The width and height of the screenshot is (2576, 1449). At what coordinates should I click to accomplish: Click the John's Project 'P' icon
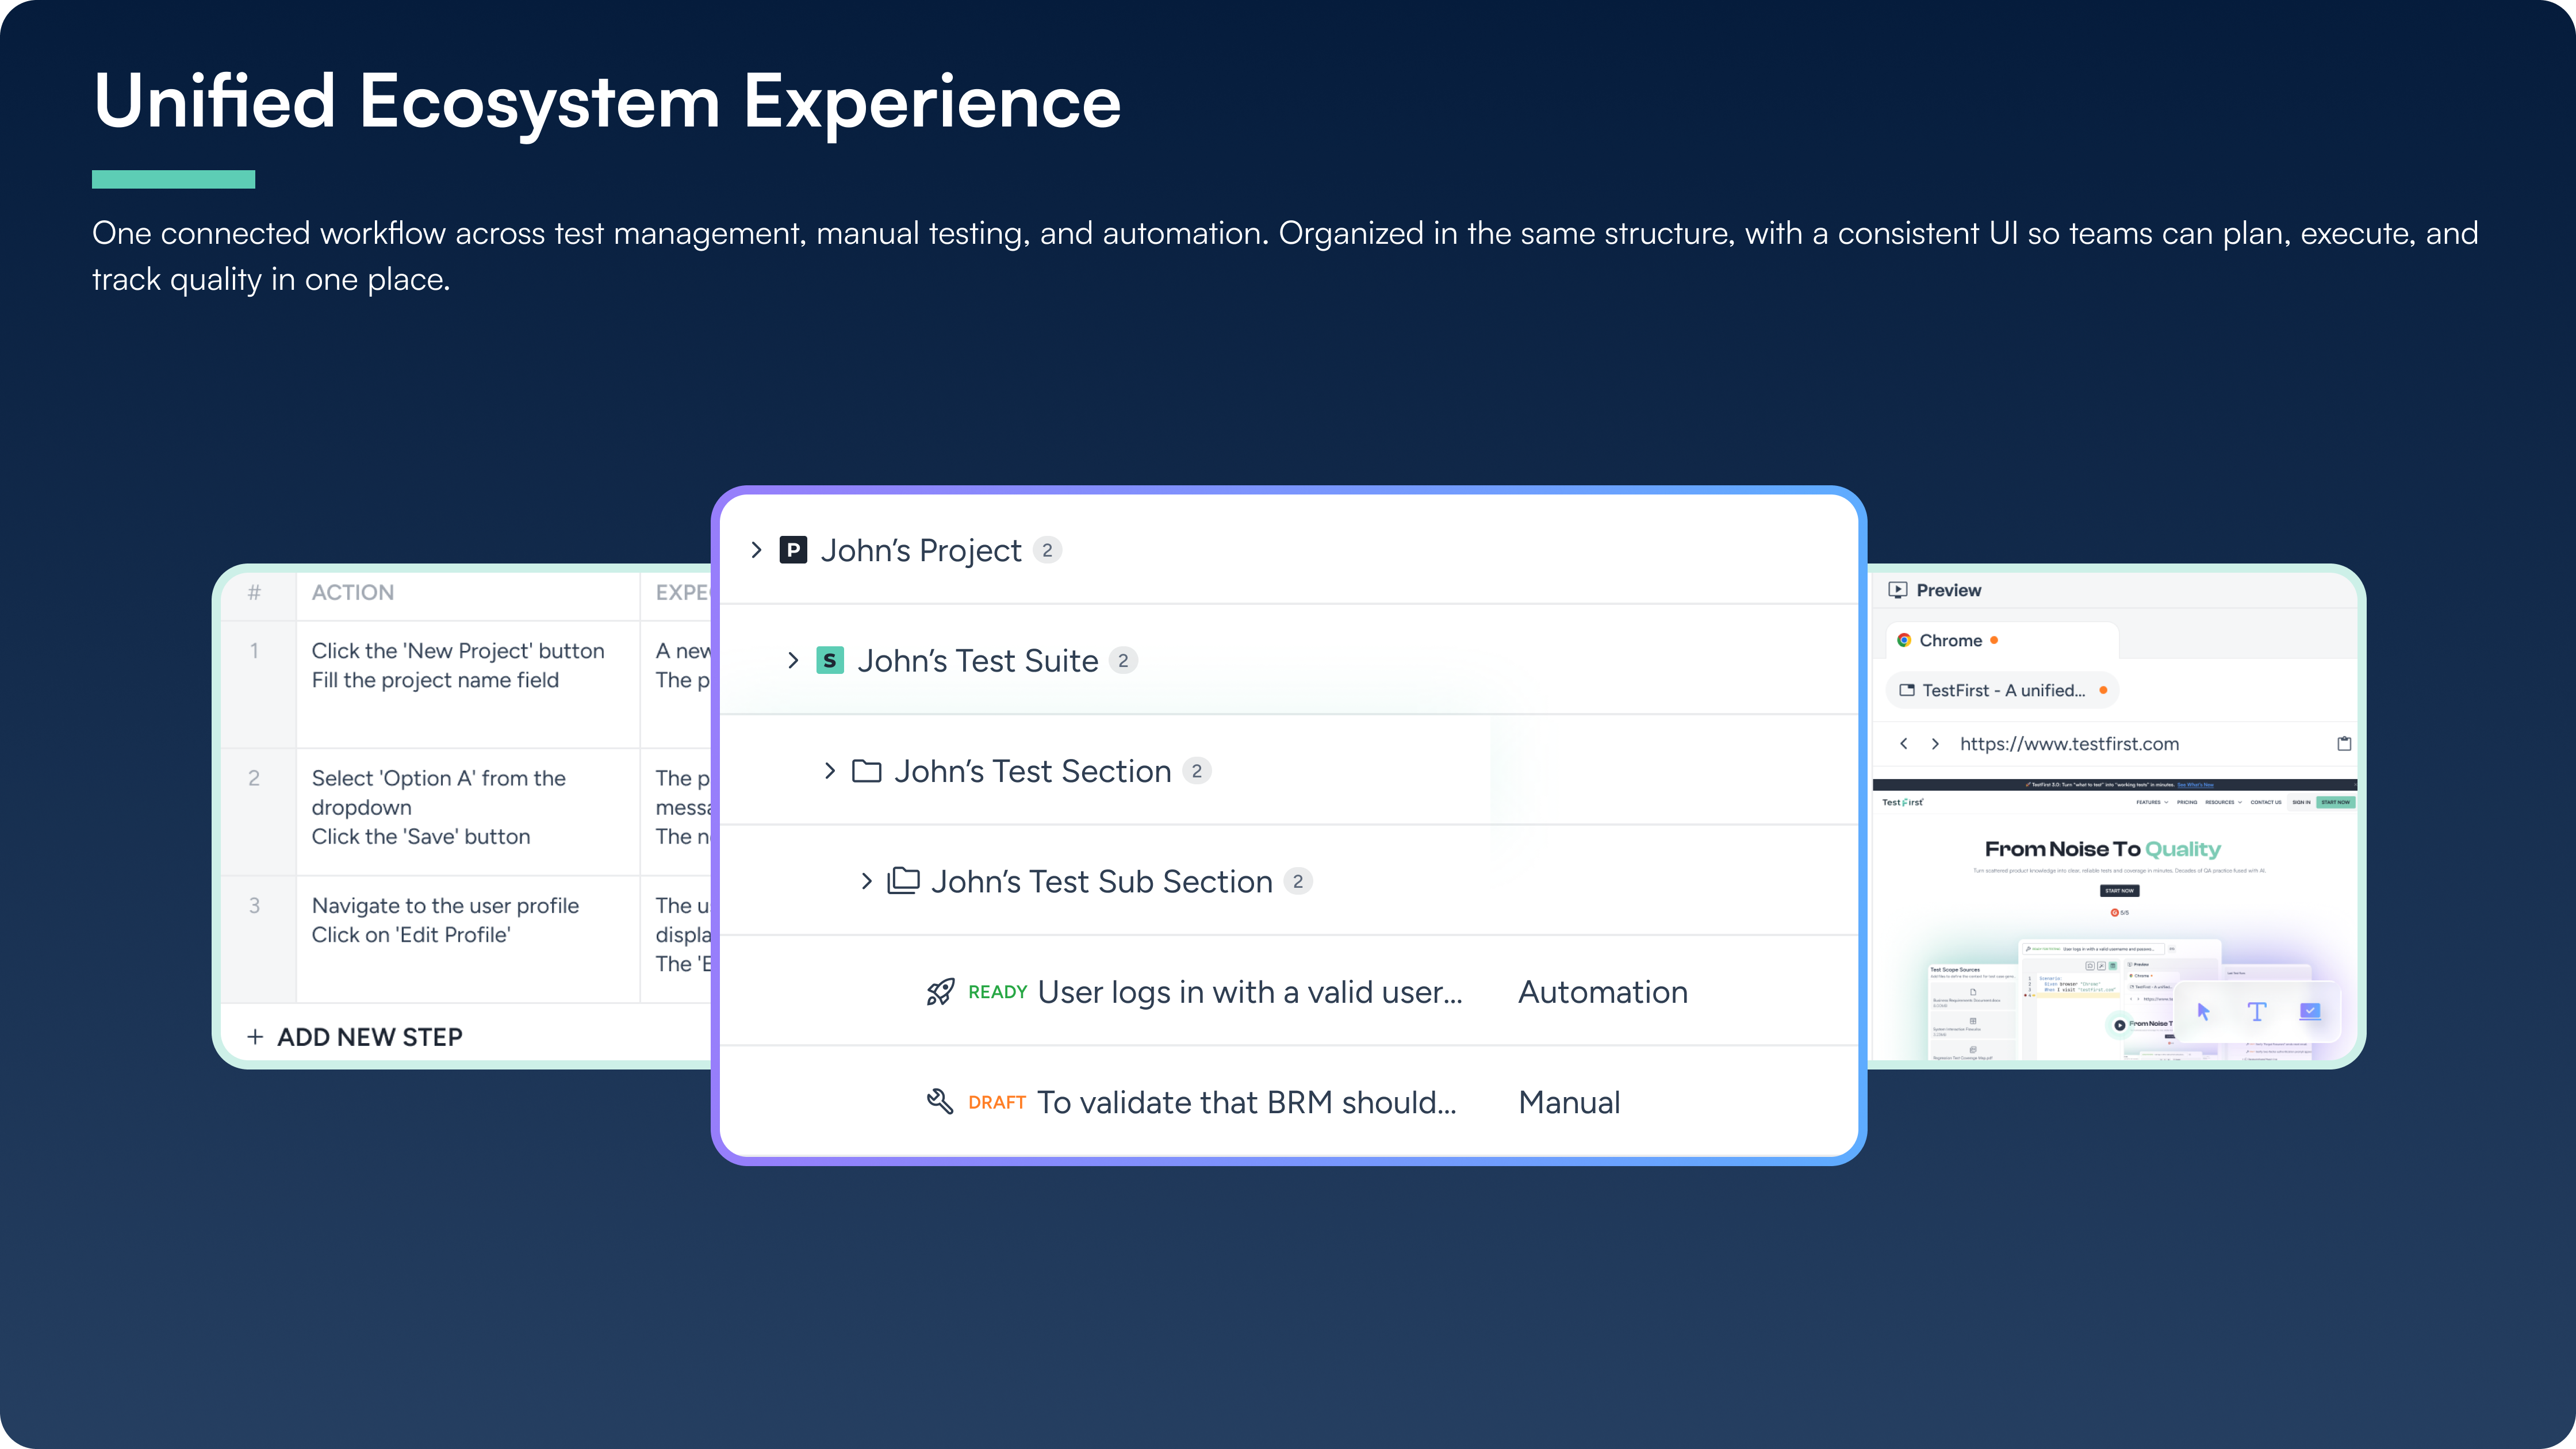click(793, 550)
